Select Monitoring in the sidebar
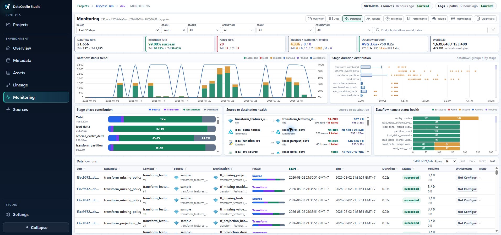 point(36,97)
